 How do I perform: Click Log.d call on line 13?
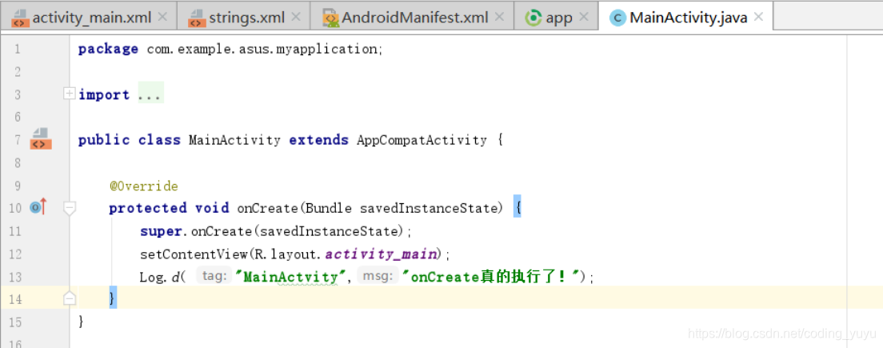point(160,277)
